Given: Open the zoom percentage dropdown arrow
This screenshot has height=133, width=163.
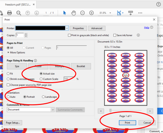Looking at the screenshot, I should [110, 13].
